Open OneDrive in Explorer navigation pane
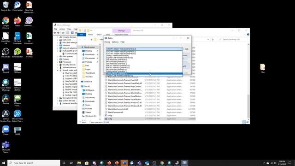 88,82
